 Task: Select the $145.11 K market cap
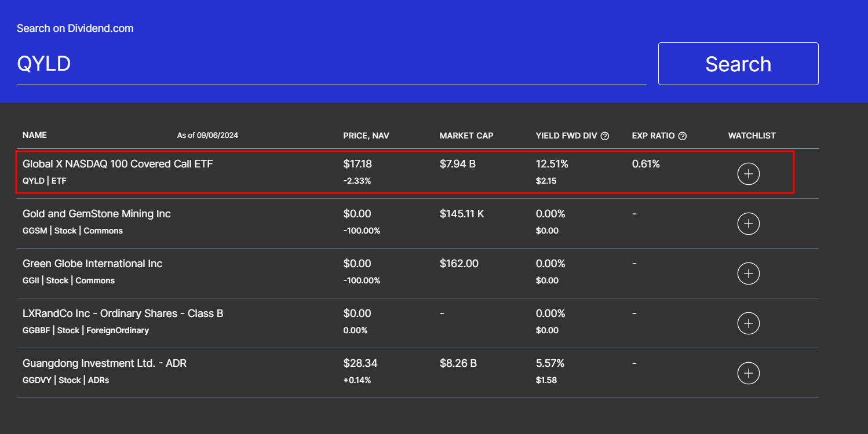point(462,214)
